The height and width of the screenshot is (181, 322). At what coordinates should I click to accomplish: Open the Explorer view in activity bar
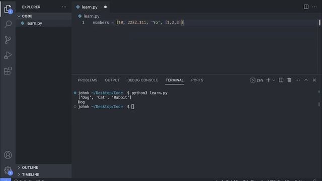[8, 9]
